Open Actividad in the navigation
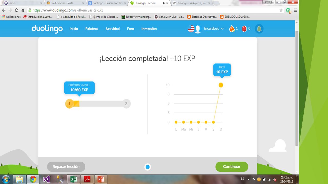The image size is (328, 184). tap(112, 29)
